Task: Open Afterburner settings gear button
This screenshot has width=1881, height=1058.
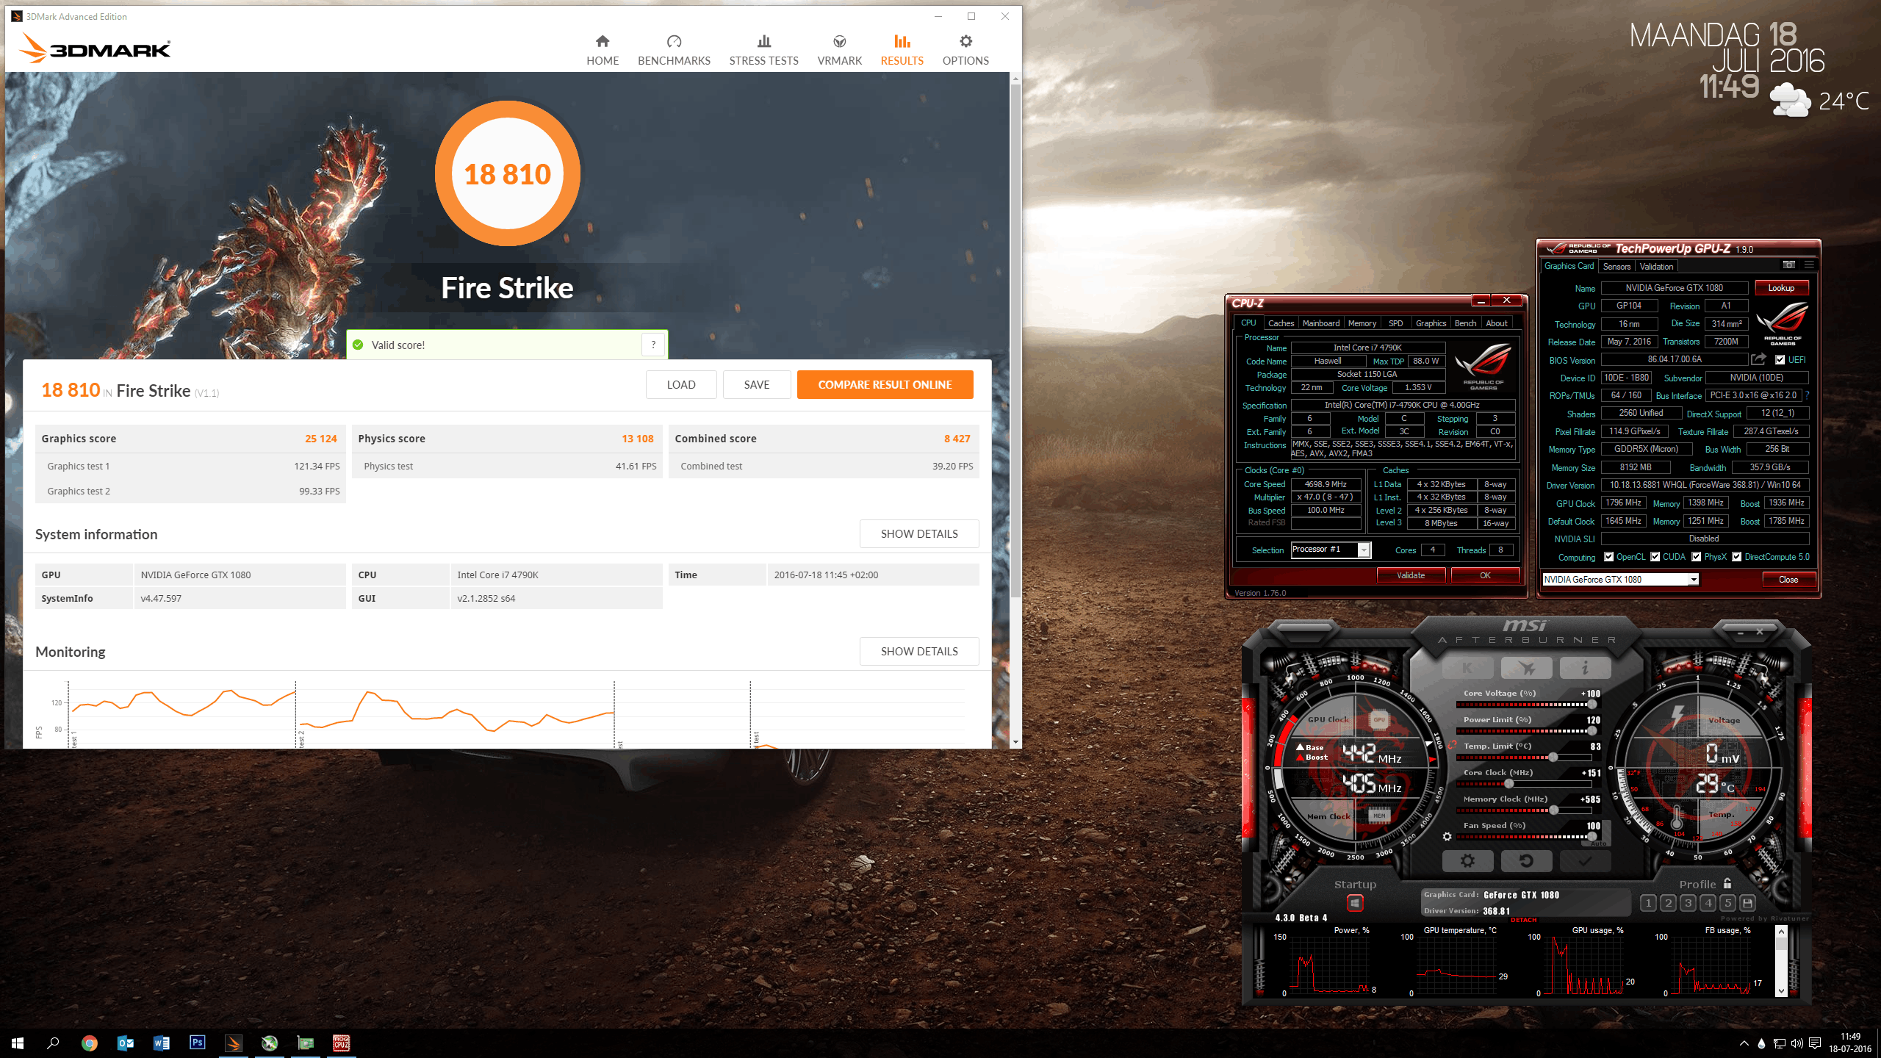Action: point(1467,860)
